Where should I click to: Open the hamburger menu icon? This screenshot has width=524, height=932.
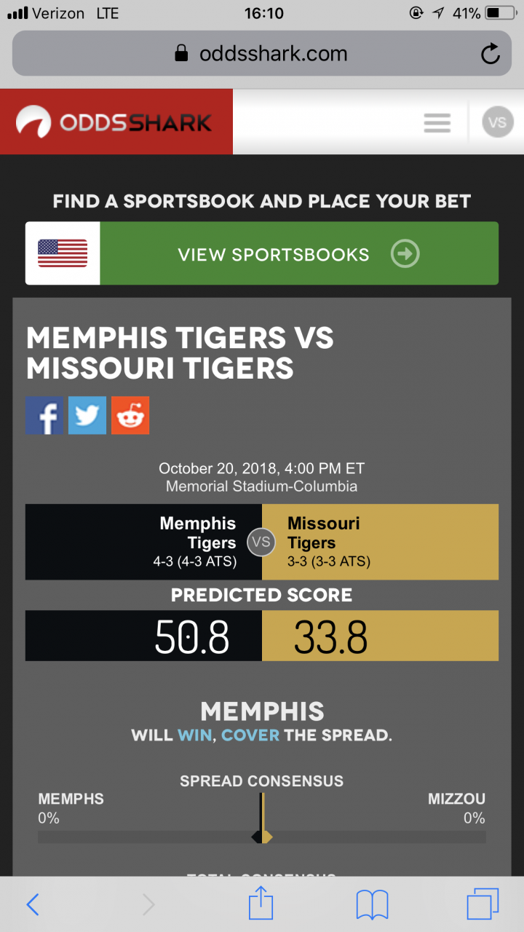437,122
